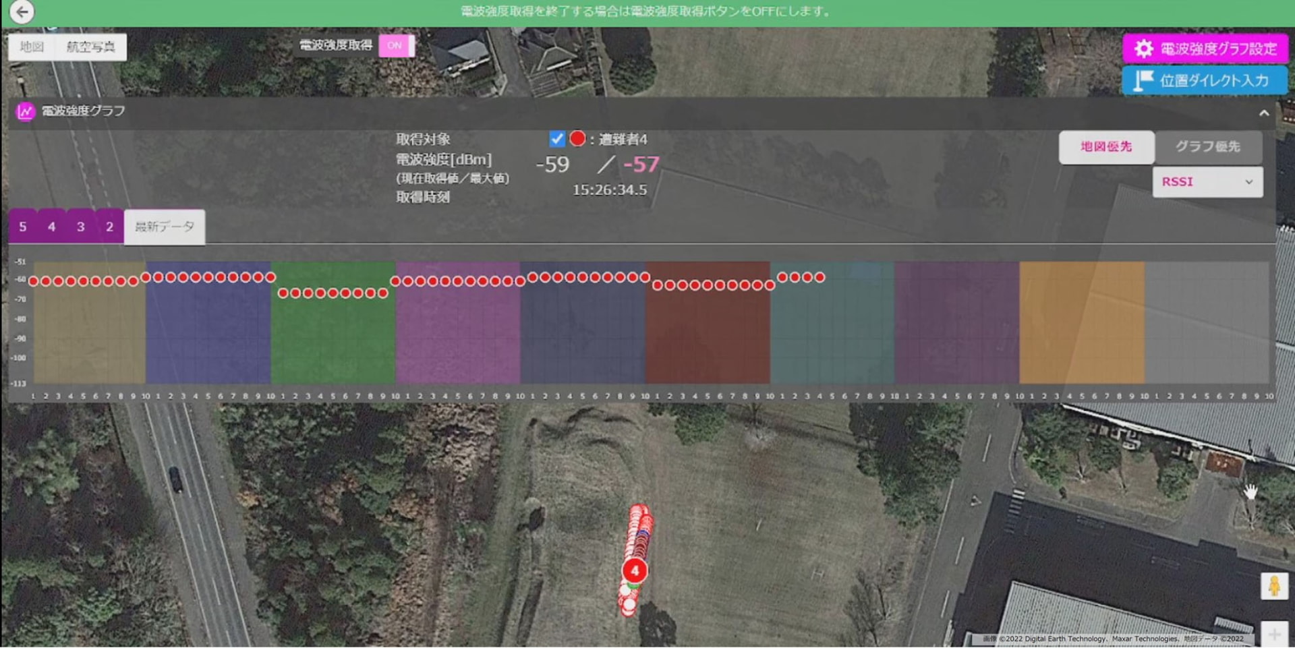Click the -100 y-axis label
Image resolution: width=1295 pixels, height=648 pixels.
(x=18, y=358)
